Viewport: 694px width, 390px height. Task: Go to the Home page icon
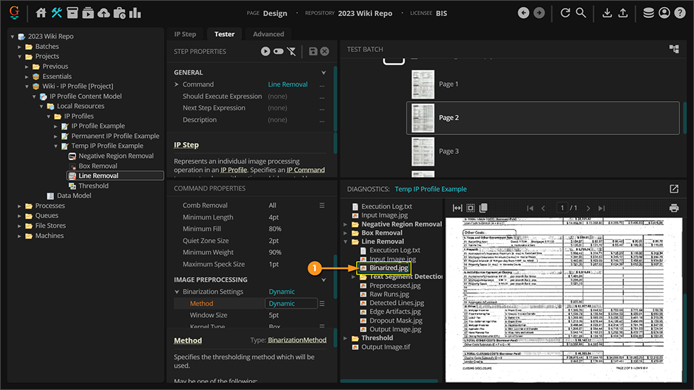(41, 12)
